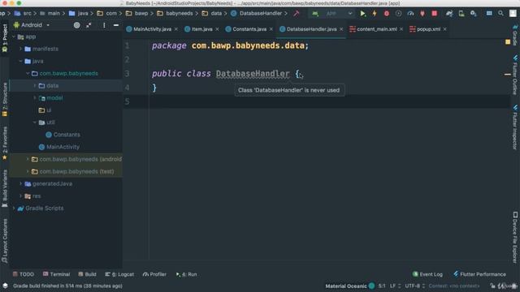
Task: Collapse the app module node
Action: click(x=14, y=36)
